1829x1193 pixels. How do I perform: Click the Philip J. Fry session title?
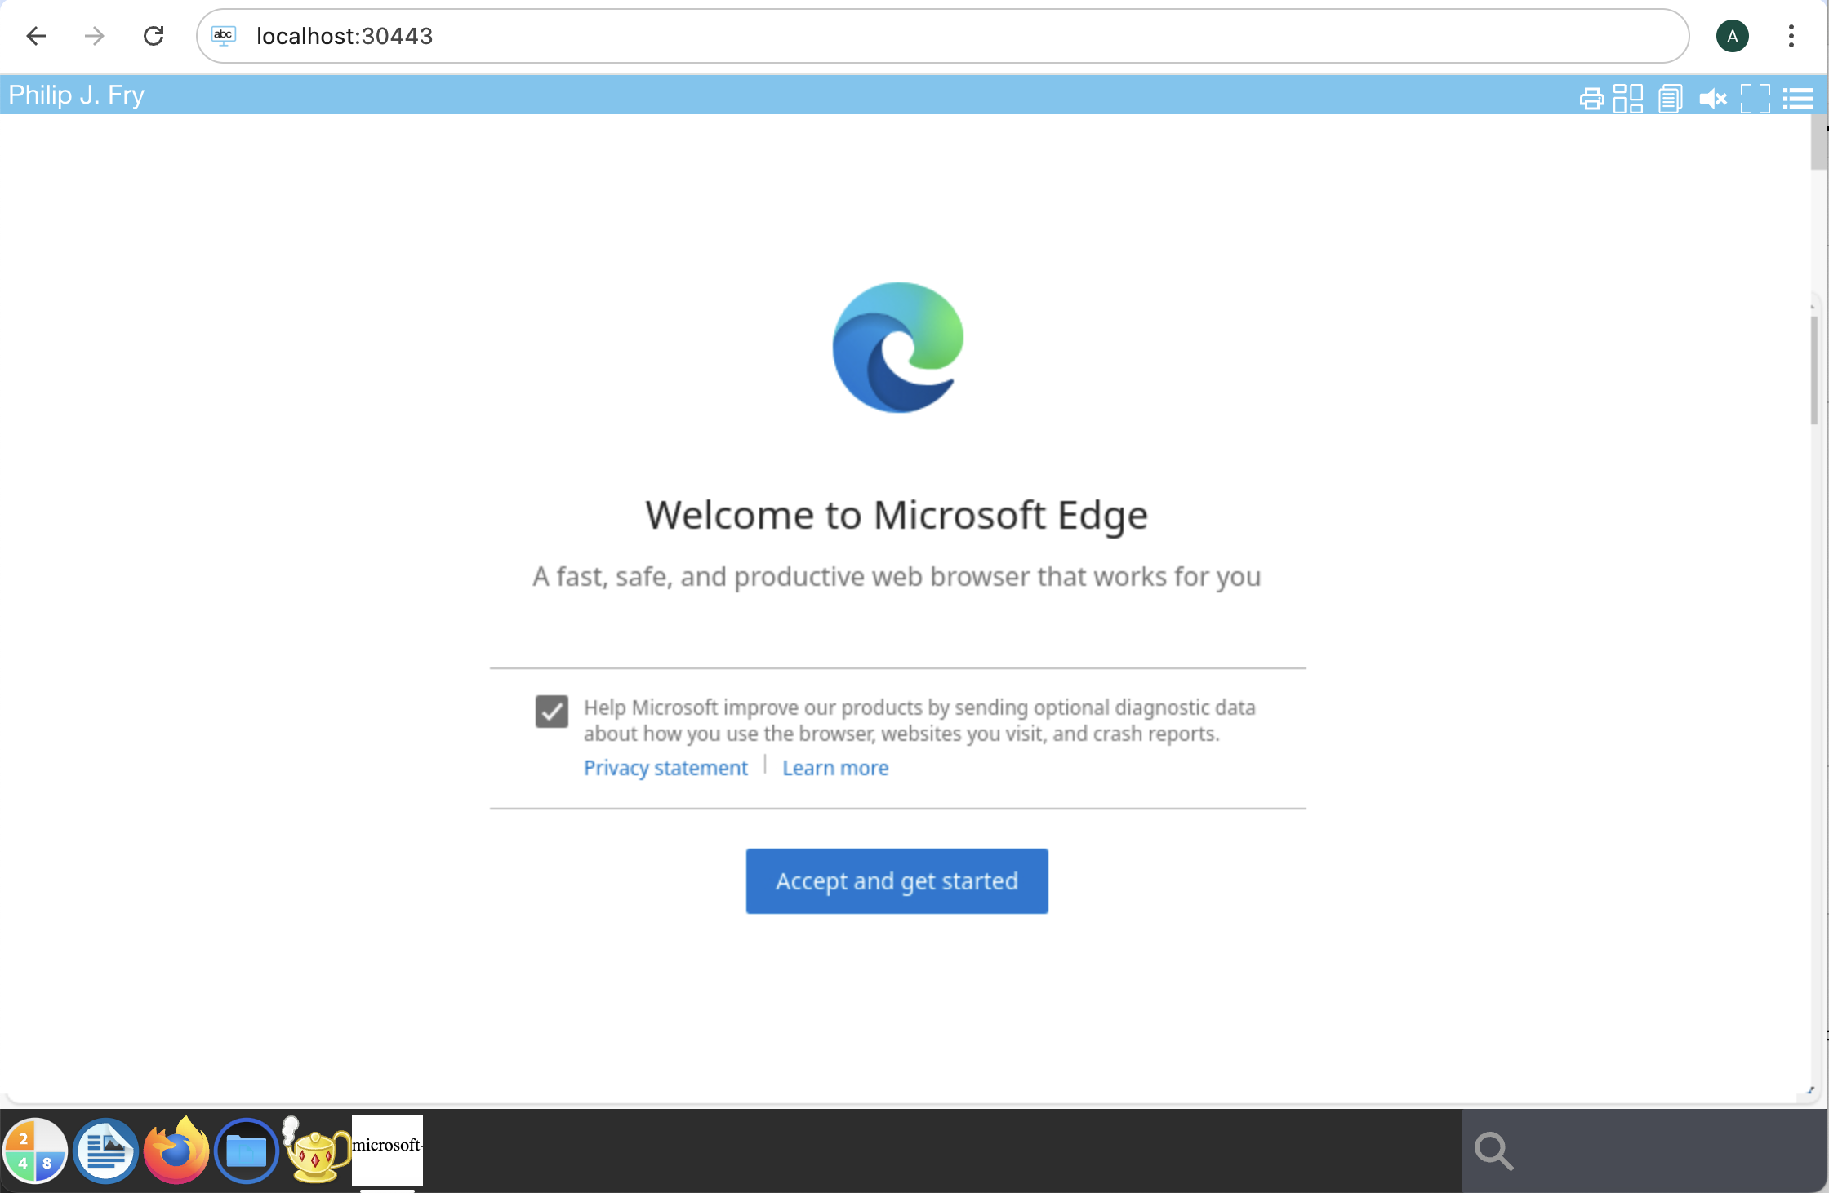click(x=77, y=95)
